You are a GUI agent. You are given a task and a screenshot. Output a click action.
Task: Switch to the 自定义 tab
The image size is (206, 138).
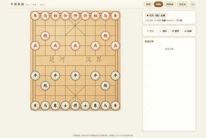[183, 4]
